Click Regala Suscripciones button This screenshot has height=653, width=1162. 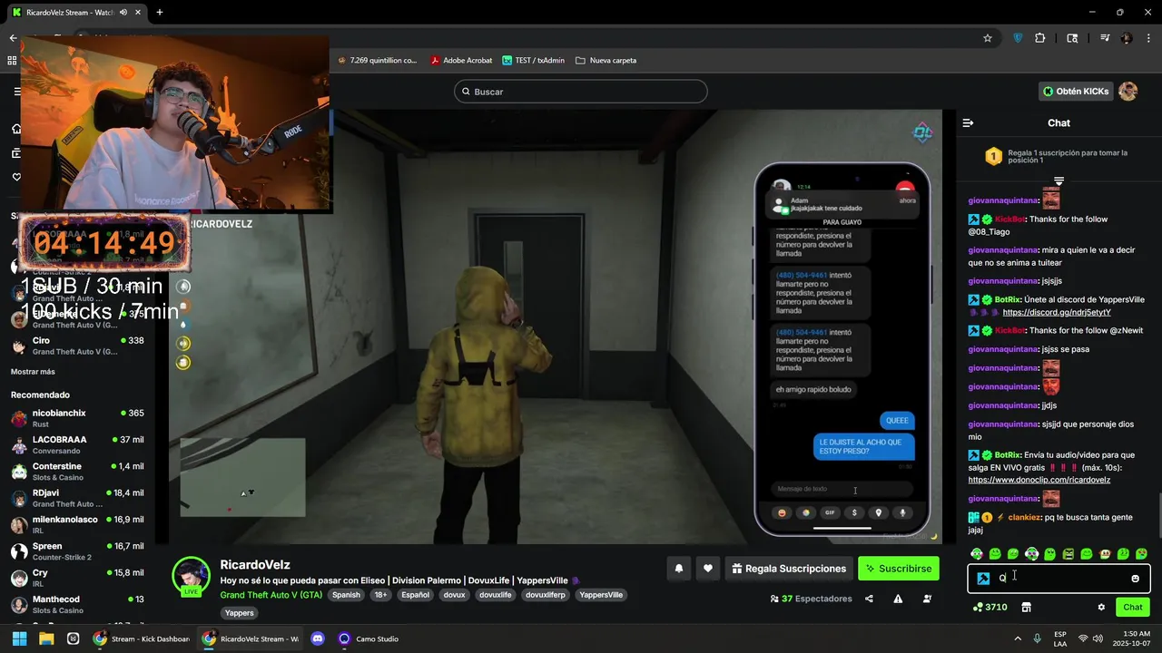click(789, 569)
